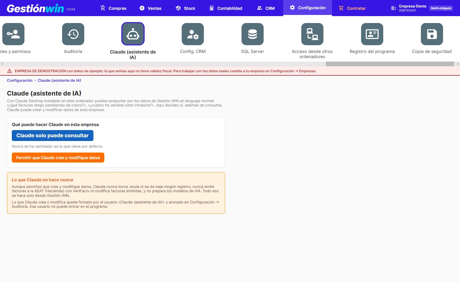Open the Stock menu
Screen dimensions: 460x282
185,8
